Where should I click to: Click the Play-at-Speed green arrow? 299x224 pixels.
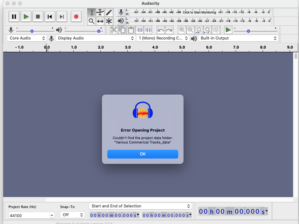click(228, 30)
